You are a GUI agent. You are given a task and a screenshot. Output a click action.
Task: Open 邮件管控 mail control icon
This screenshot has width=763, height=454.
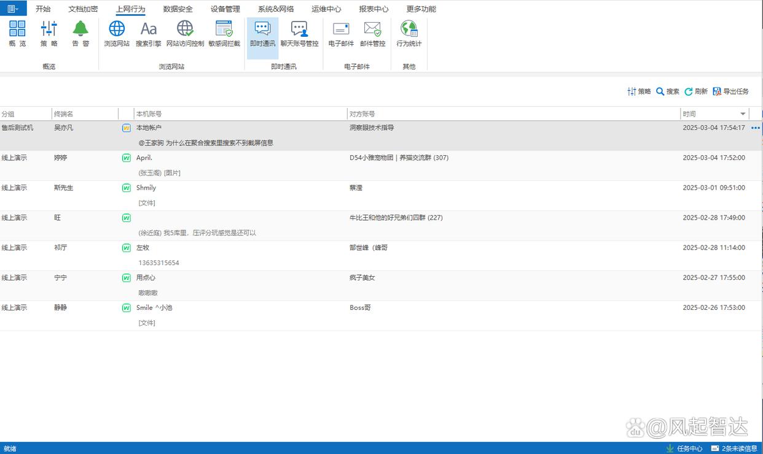pyautogui.click(x=372, y=34)
